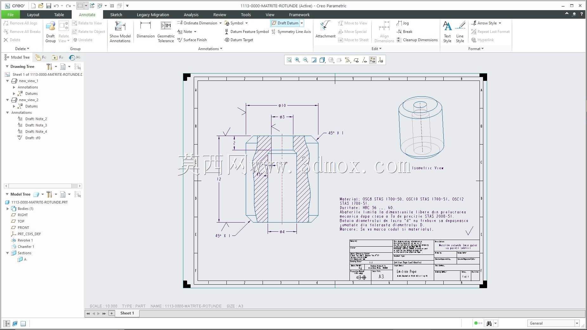Viewport: 587px width, 330px height.
Task: Click the Undo arrow icon
Action: (56, 6)
